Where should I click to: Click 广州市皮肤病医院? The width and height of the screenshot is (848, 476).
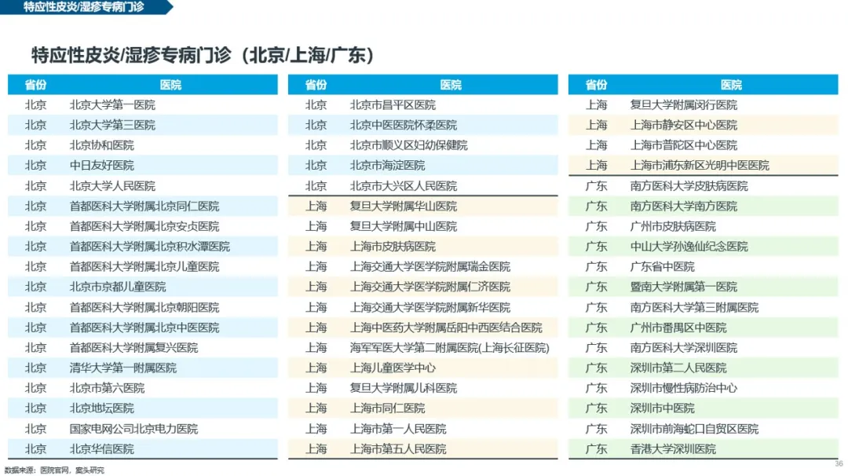click(673, 226)
